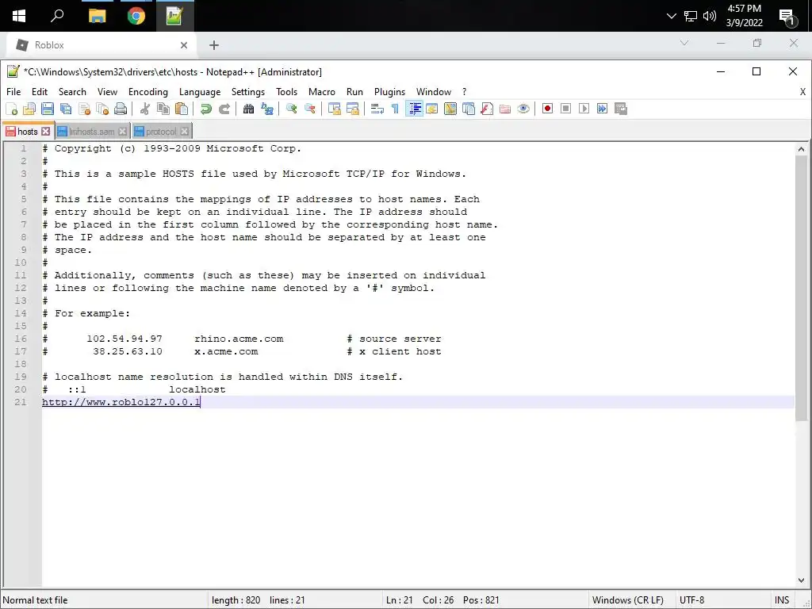The height and width of the screenshot is (609, 812).
Task: Click the Close document toolbar icon
Action: point(84,109)
